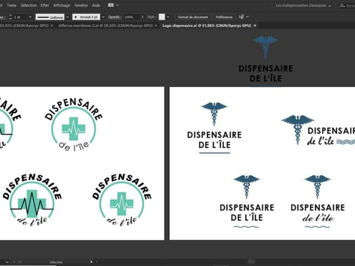Click the Opacité 100% input field
Image resolution: width=355 pixels, height=266 pixels.
coord(131,17)
